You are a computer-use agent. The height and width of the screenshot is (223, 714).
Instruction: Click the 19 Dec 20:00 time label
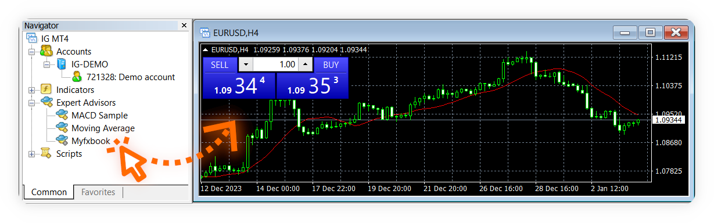tap(389, 189)
